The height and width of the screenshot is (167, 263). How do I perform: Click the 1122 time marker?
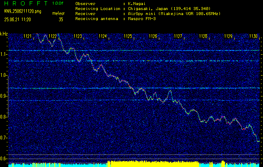pyautogui.click(x=53, y=36)
